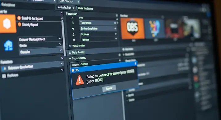
Task: Open the OBS Studio dropdown in the top bar
Action: [69, 2]
